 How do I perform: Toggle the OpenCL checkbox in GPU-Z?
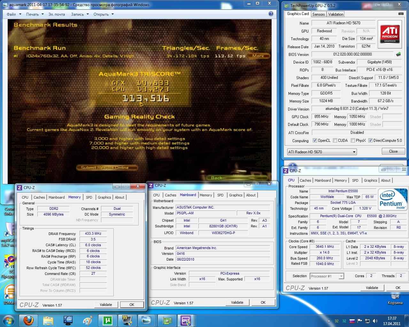point(315,141)
